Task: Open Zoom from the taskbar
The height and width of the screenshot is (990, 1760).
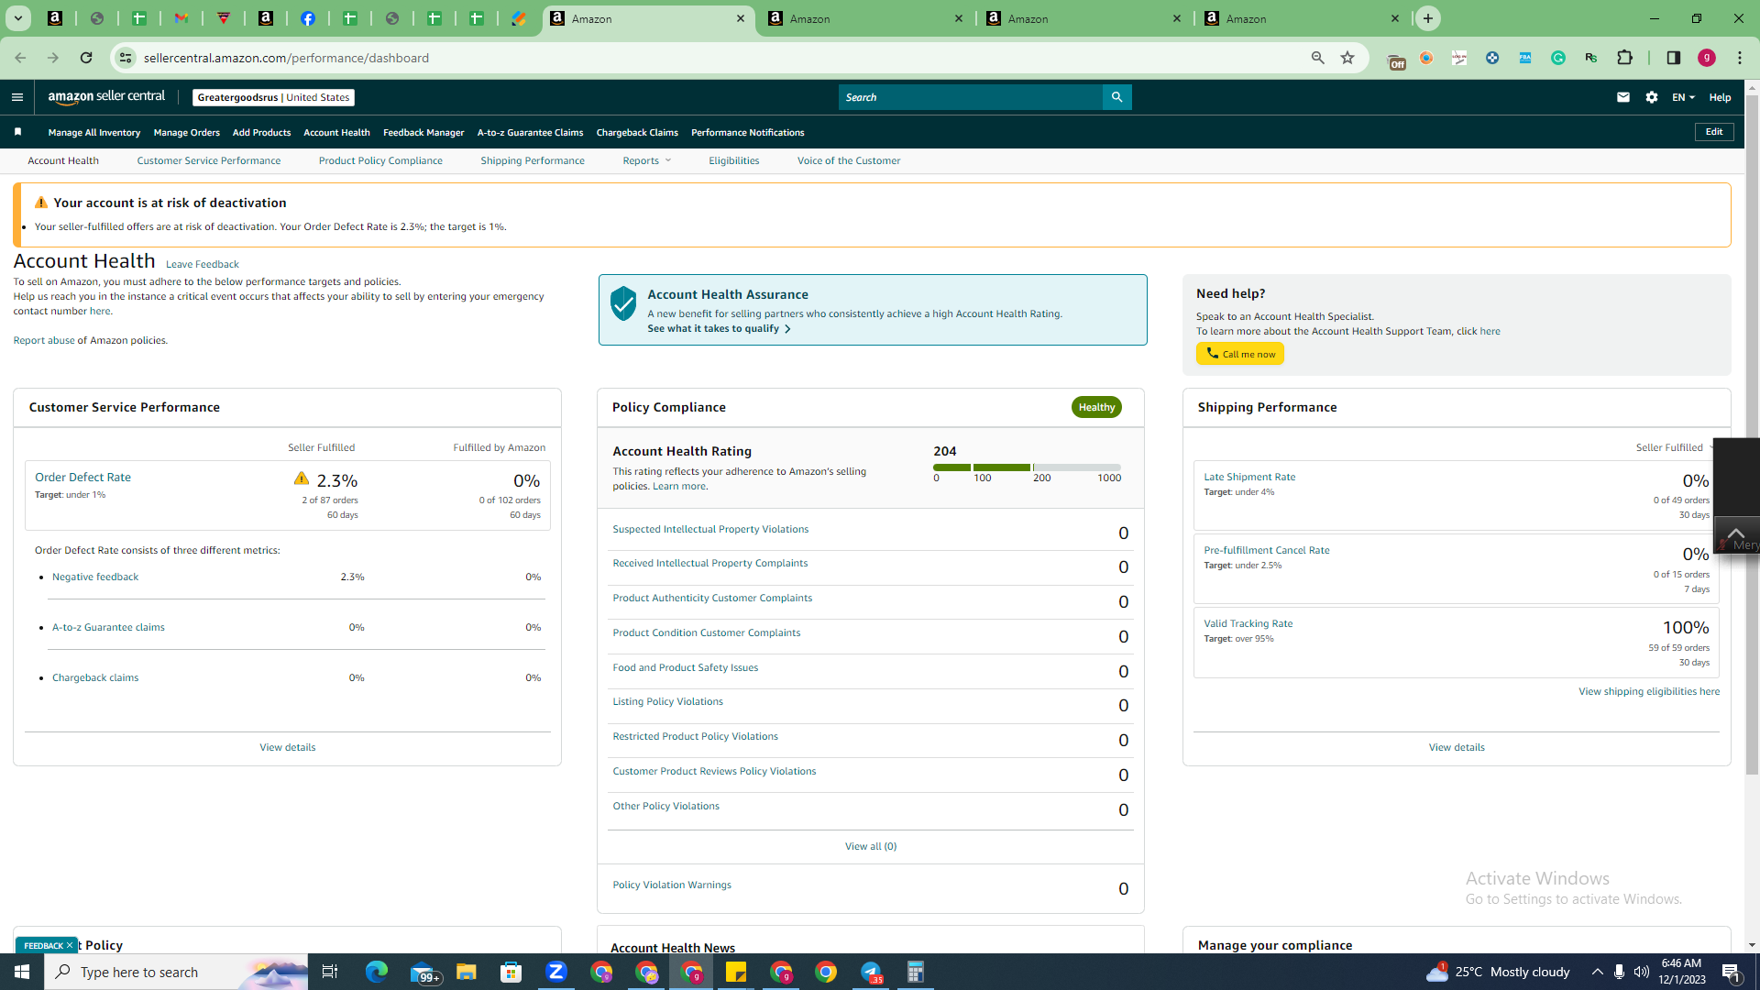Action: pos(556,972)
